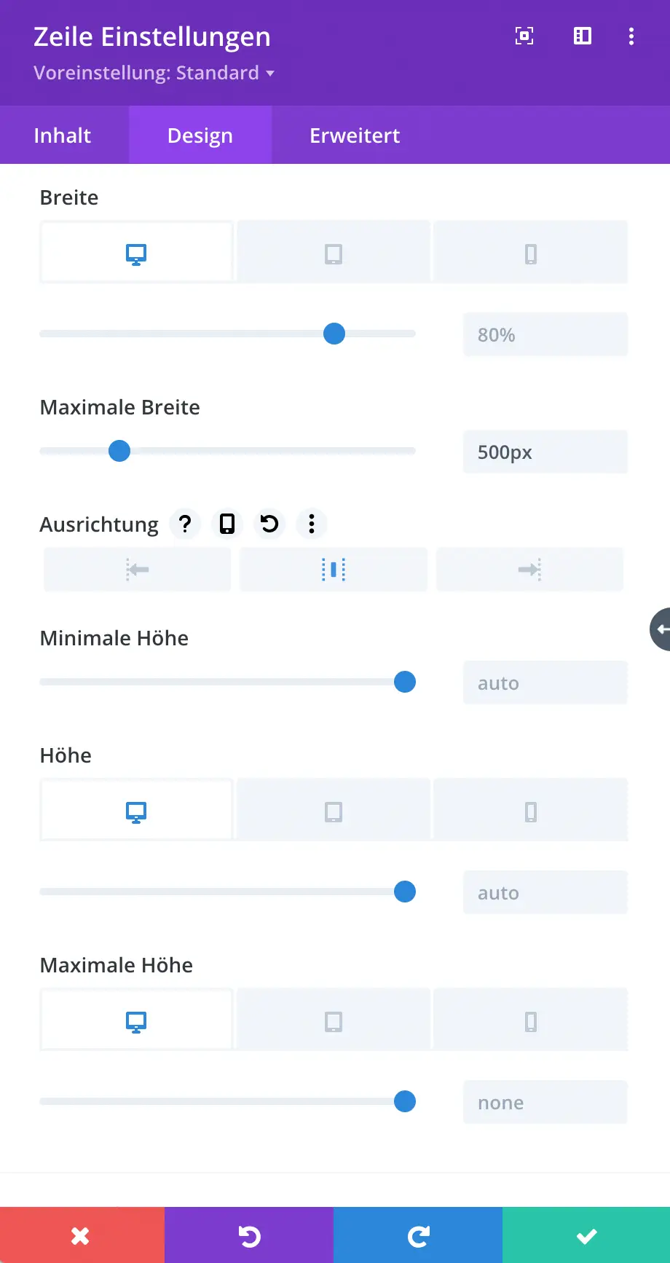670x1263 pixels.
Task: Click the Maximale Breite slider handle
Action: tap(119, 451)
